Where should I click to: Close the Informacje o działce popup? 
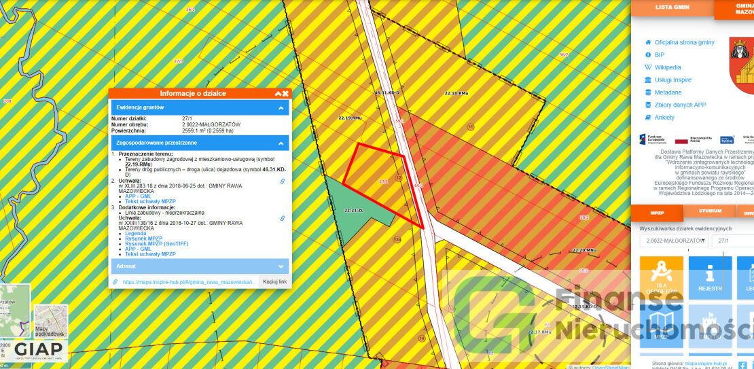click(x=286, y=94)
